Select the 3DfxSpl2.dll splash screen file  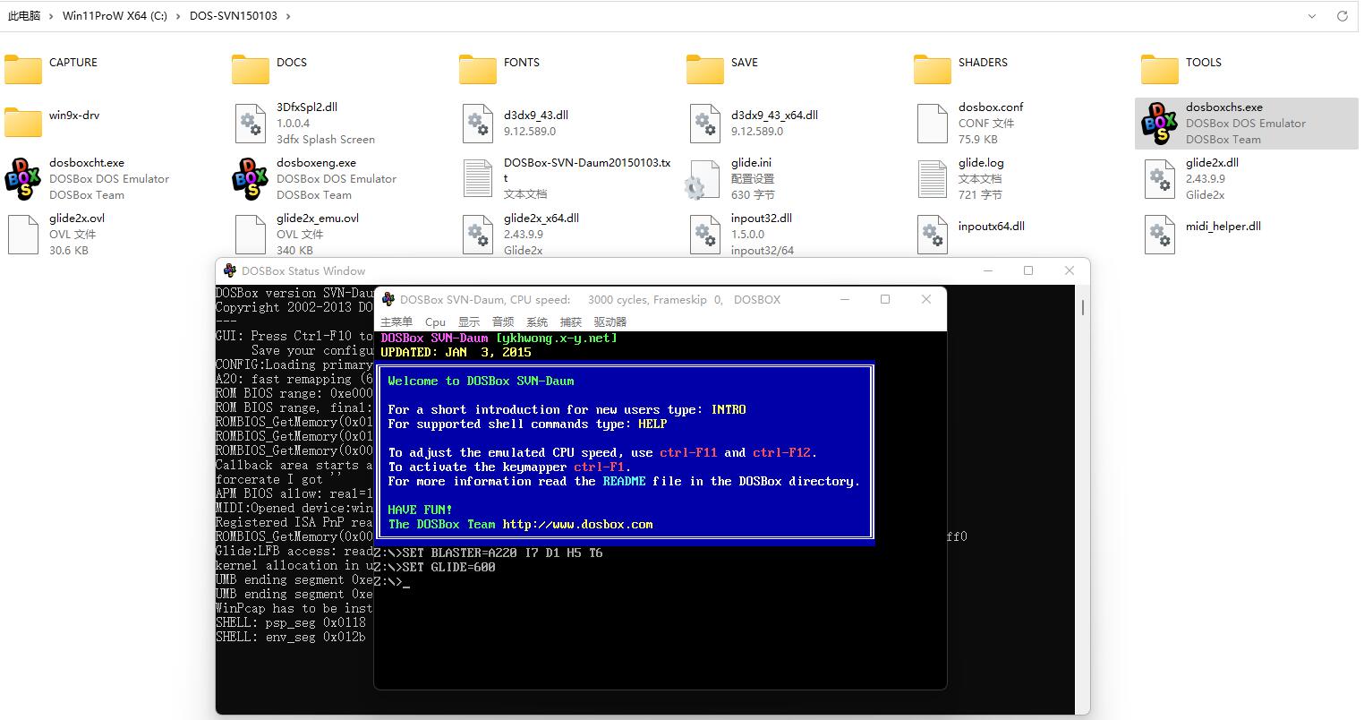tap(250, 123)
